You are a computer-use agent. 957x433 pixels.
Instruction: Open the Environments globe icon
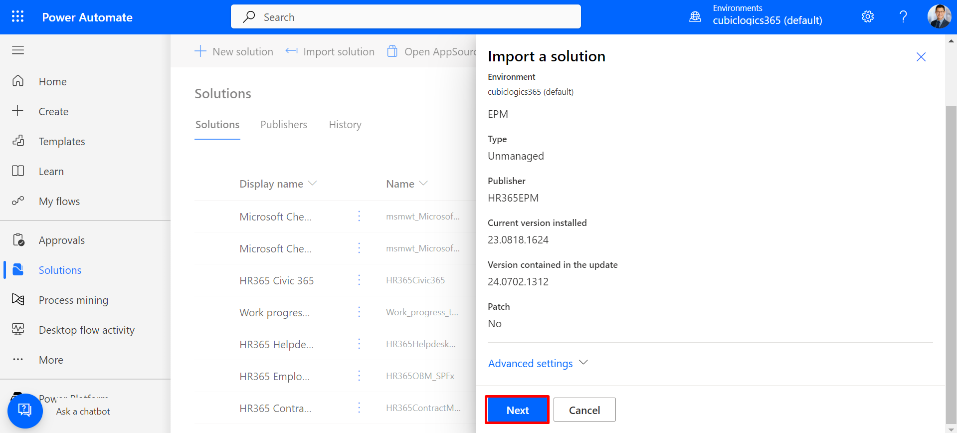(x=695, y=17)
